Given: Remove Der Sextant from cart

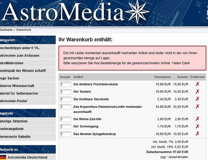Looking at the screenshot, I should coord(197,91).
